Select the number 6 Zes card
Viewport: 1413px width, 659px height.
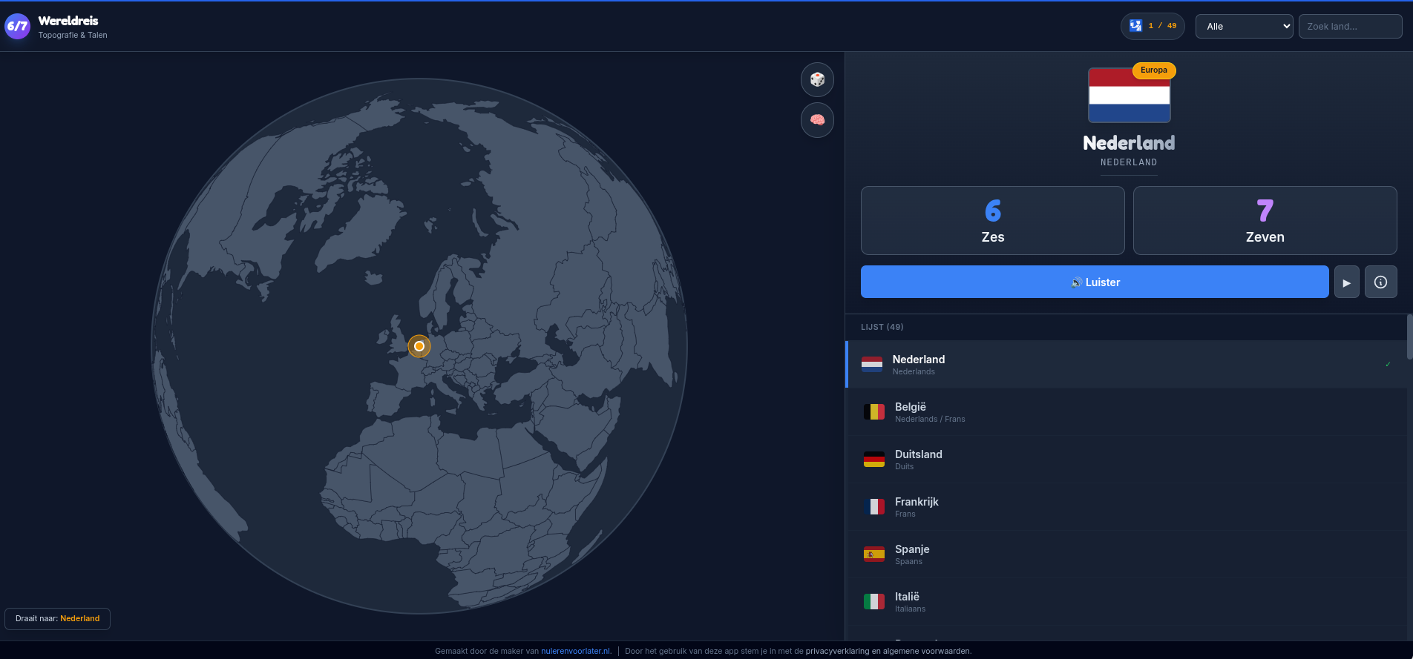[x=992, y=220]
